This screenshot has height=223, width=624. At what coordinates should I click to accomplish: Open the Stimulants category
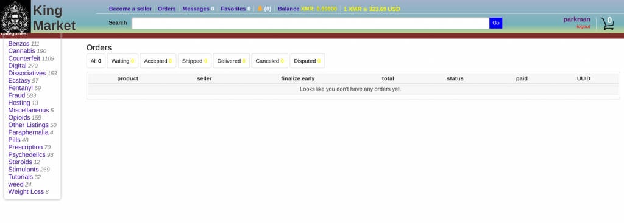[24, 170]
